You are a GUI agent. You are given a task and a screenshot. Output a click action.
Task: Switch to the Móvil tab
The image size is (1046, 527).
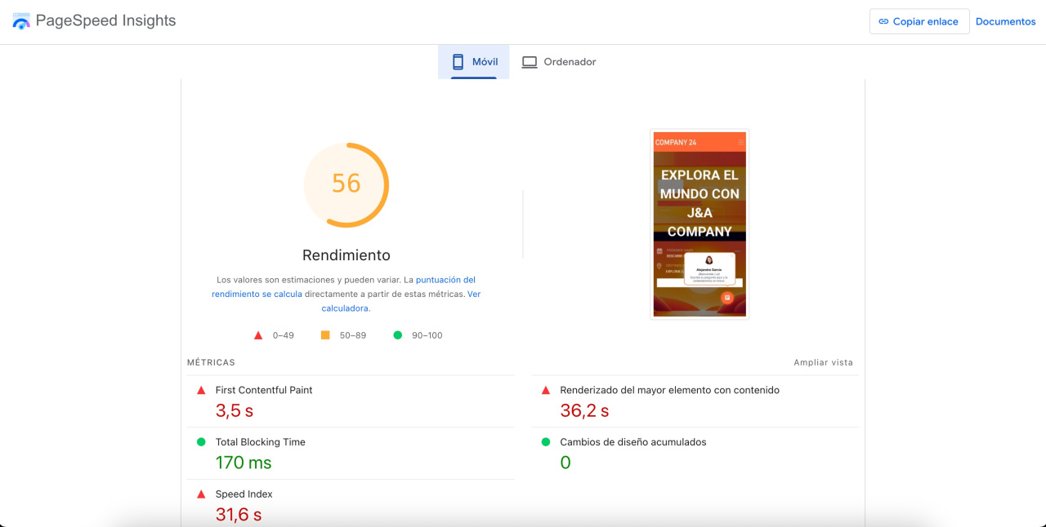tap(474, 62)
